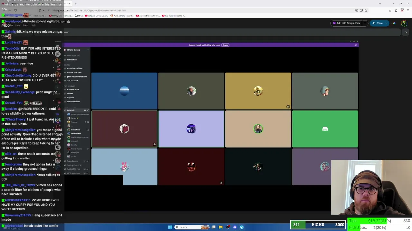Viewport: 412px width, 231px height.
Task: Join the Prime Lounge voice channel
Action: point(72,161)
